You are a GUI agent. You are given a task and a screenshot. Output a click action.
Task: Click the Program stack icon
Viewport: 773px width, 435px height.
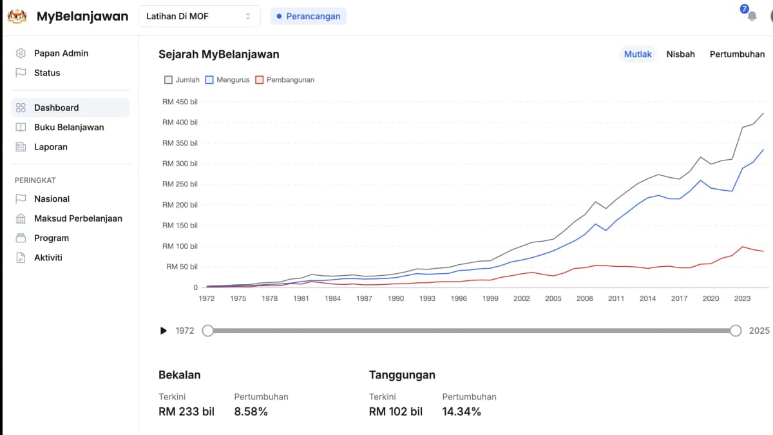coord(21,238)
